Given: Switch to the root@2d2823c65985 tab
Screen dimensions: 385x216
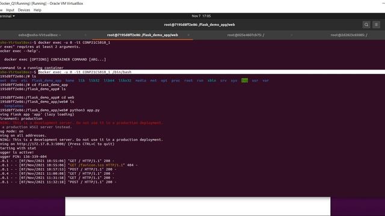Looking at the screenshot, I should (x=349, y=35).
